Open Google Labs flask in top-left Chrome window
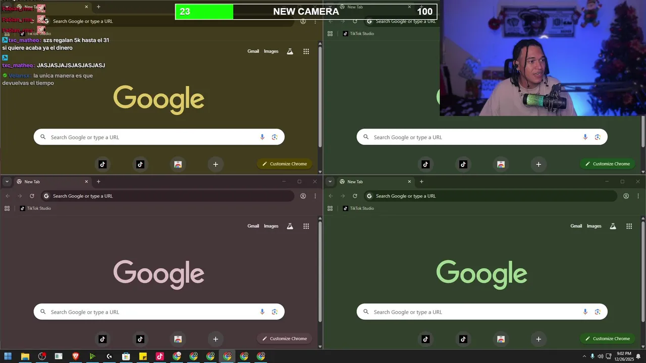 tap(290, 51)
